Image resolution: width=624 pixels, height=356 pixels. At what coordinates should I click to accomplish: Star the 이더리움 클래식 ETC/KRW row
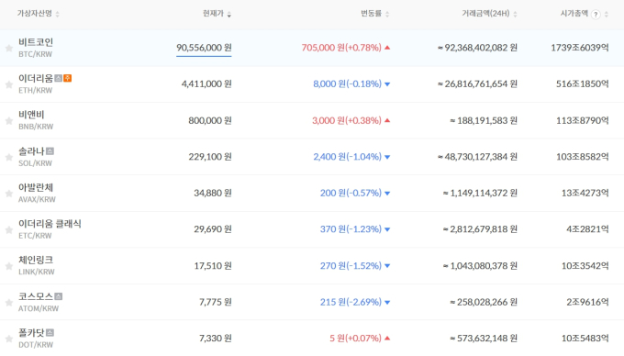(x=9, y=230)
